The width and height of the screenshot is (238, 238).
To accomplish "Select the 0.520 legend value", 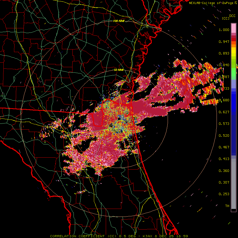I will (x=224, y=136).
